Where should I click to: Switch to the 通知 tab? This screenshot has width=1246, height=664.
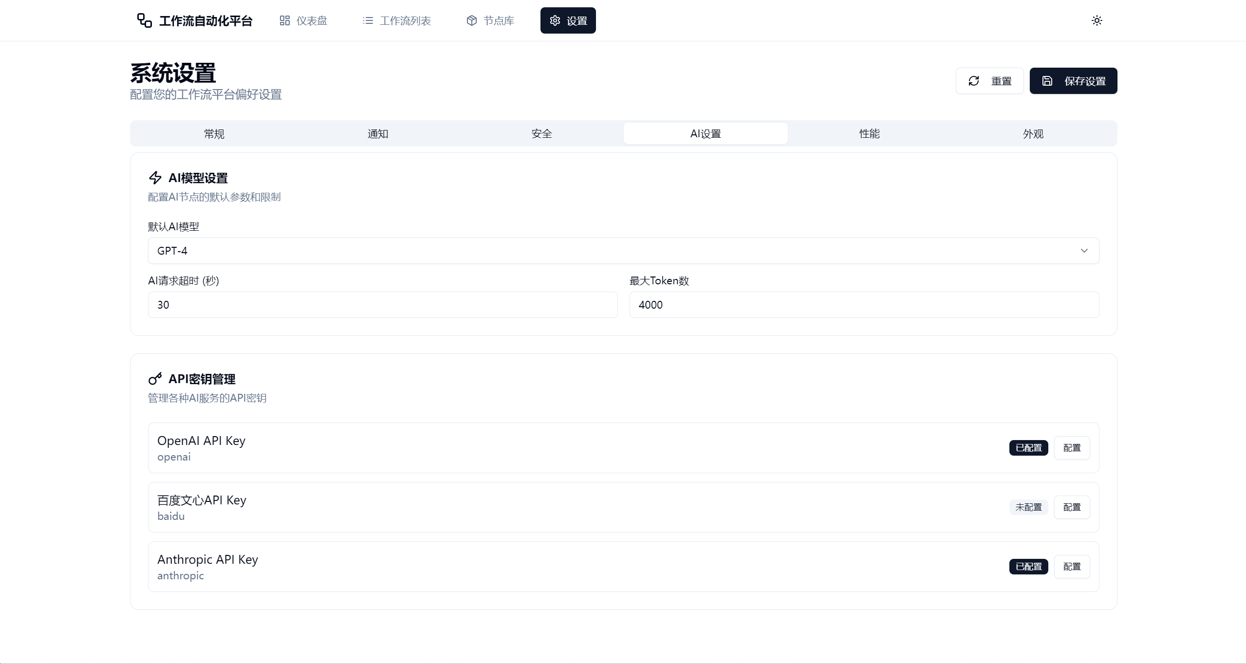378,133
